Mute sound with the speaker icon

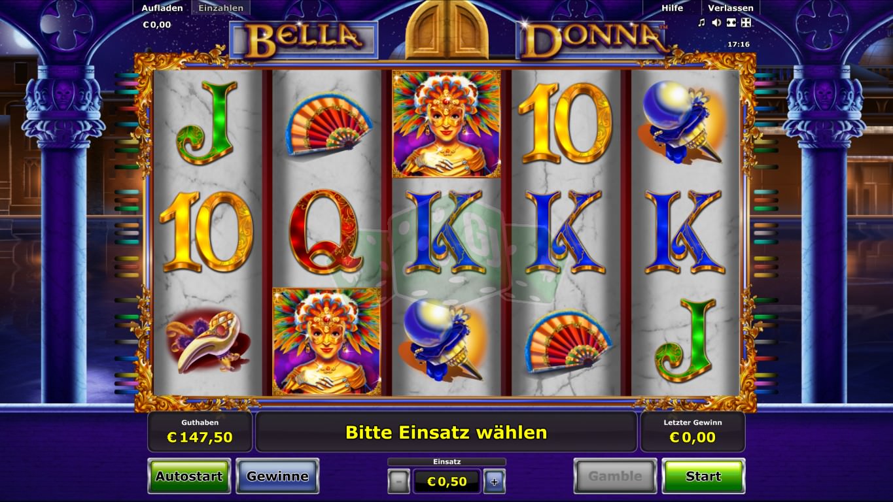click(716, 23)
